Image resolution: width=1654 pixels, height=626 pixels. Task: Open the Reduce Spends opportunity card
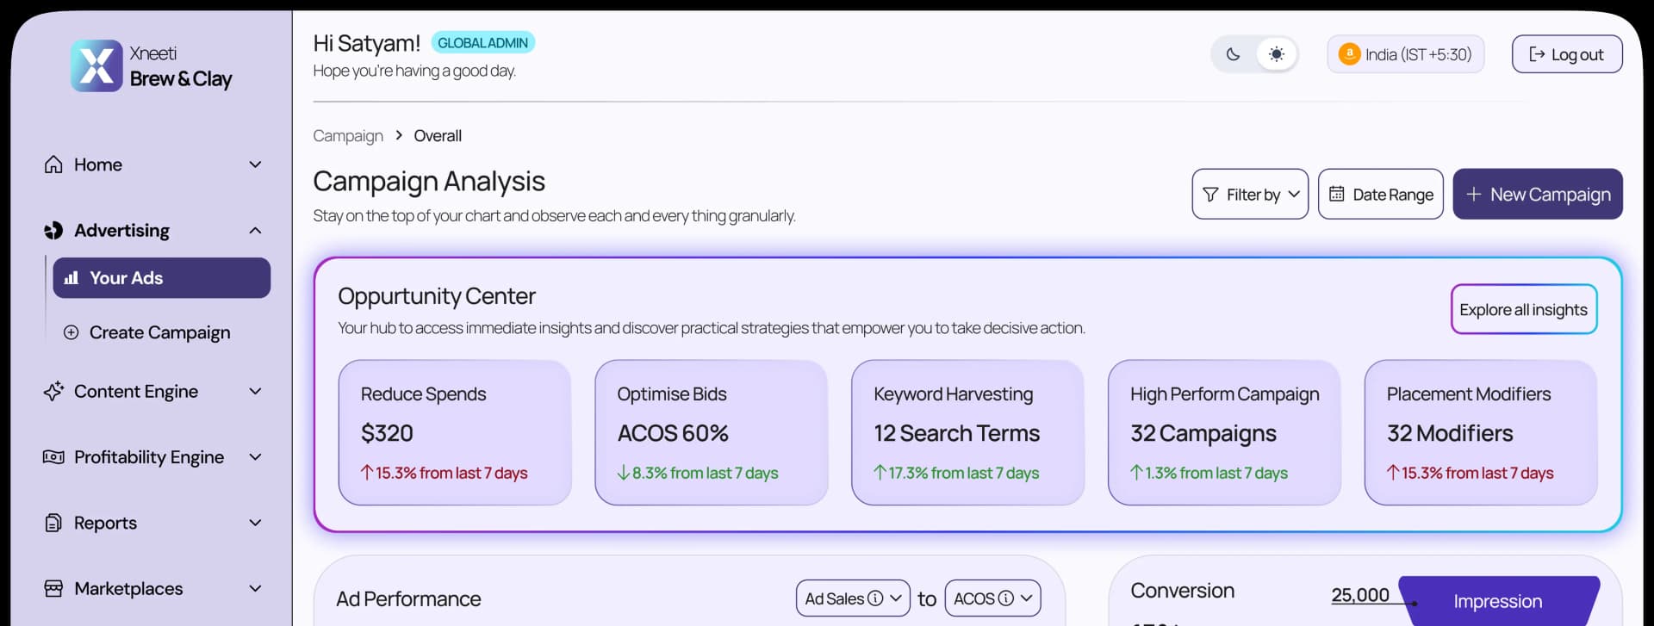pyautogui.click(x=455, y=432)
